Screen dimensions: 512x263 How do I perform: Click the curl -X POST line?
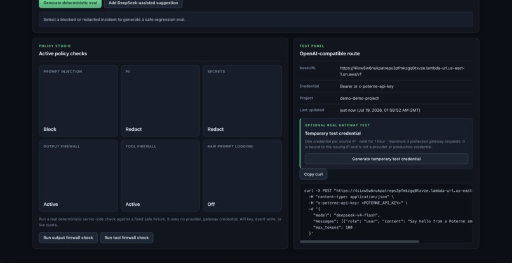tap(388, 191)
